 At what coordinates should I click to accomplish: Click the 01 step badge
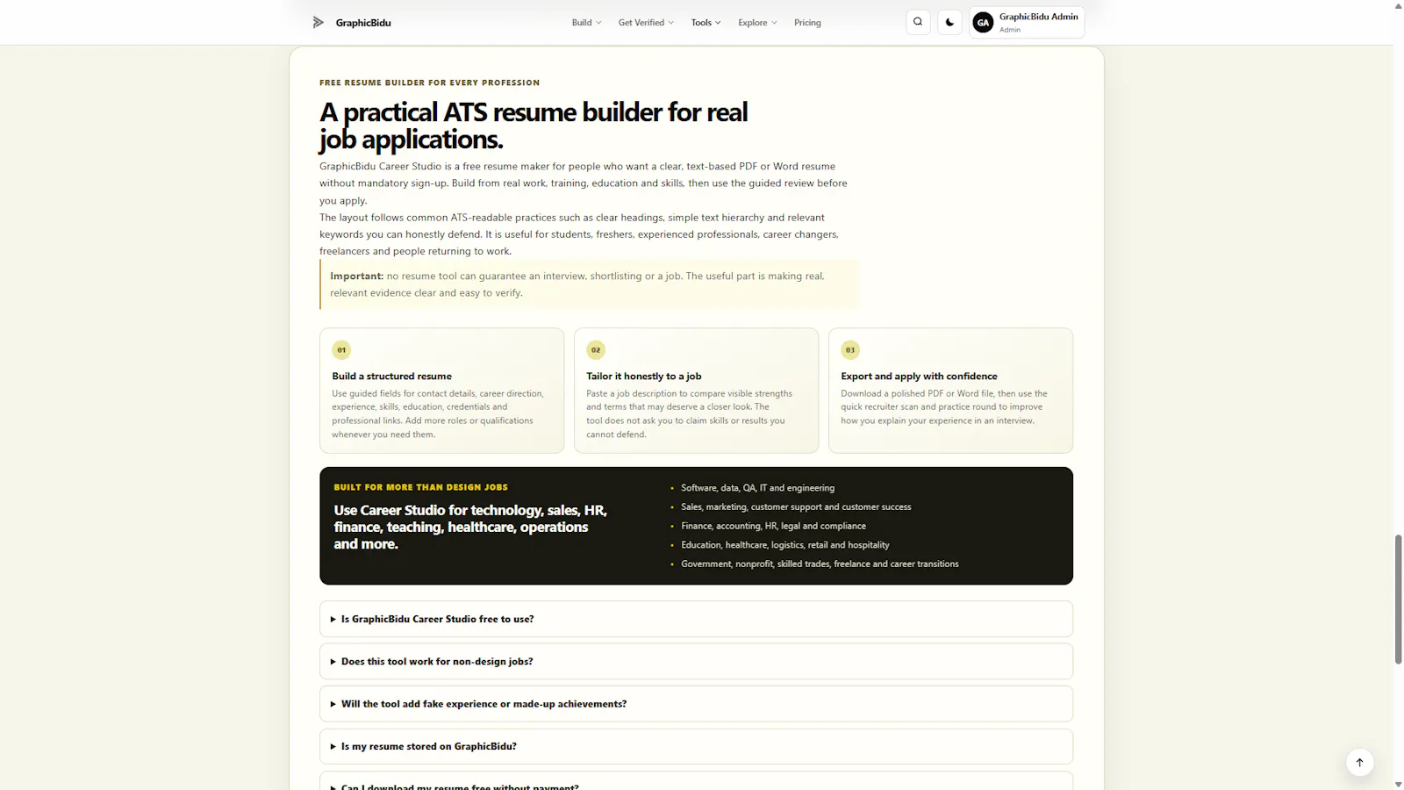pos(341,349)
